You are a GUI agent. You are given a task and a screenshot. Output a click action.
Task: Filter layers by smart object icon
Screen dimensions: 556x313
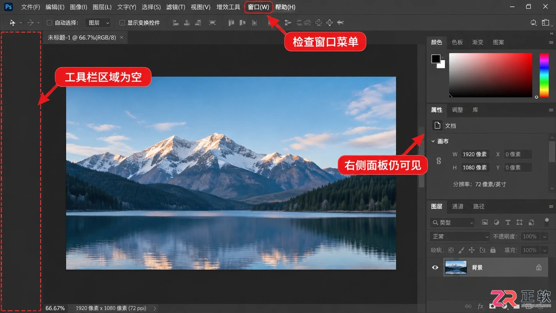click(x=531, y=223)
